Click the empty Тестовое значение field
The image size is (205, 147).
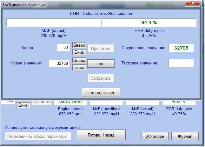click(x=181, y=63)
